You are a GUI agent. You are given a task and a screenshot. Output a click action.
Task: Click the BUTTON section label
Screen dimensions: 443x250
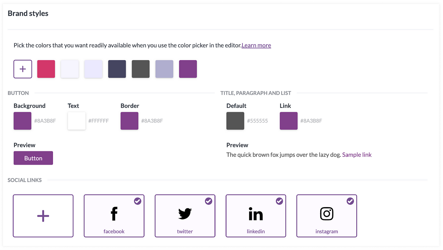18,93
